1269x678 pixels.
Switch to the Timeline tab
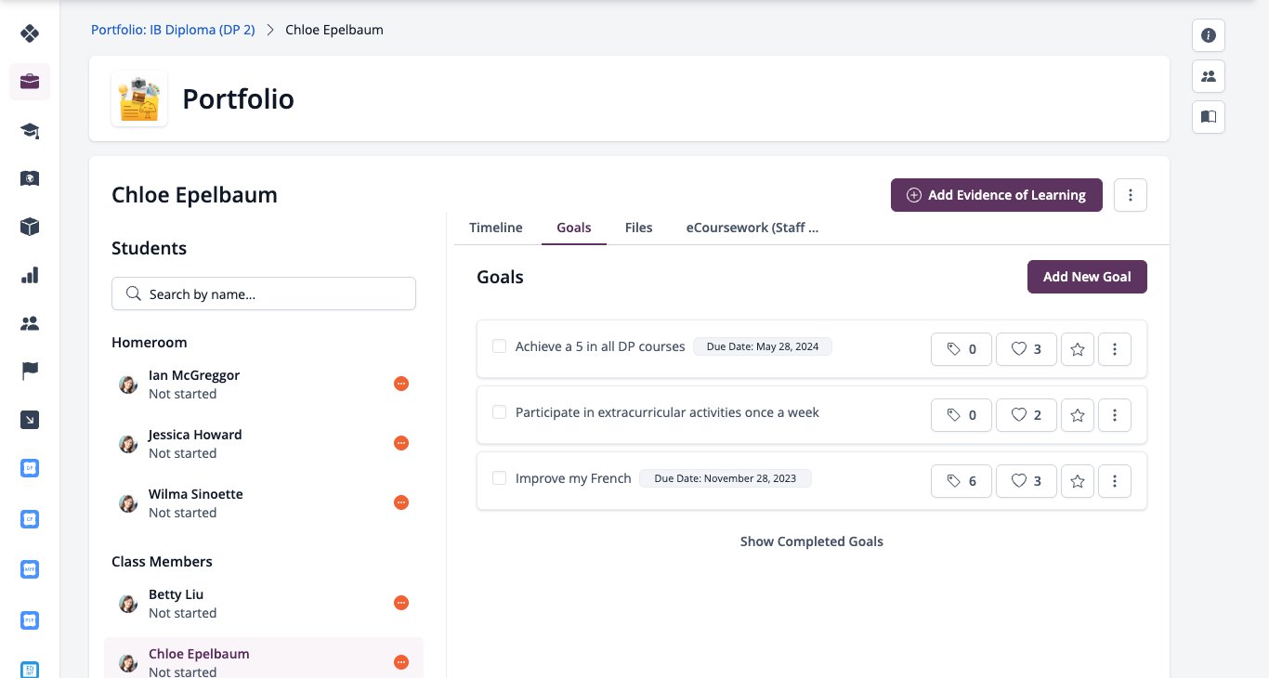click(496, 228)
